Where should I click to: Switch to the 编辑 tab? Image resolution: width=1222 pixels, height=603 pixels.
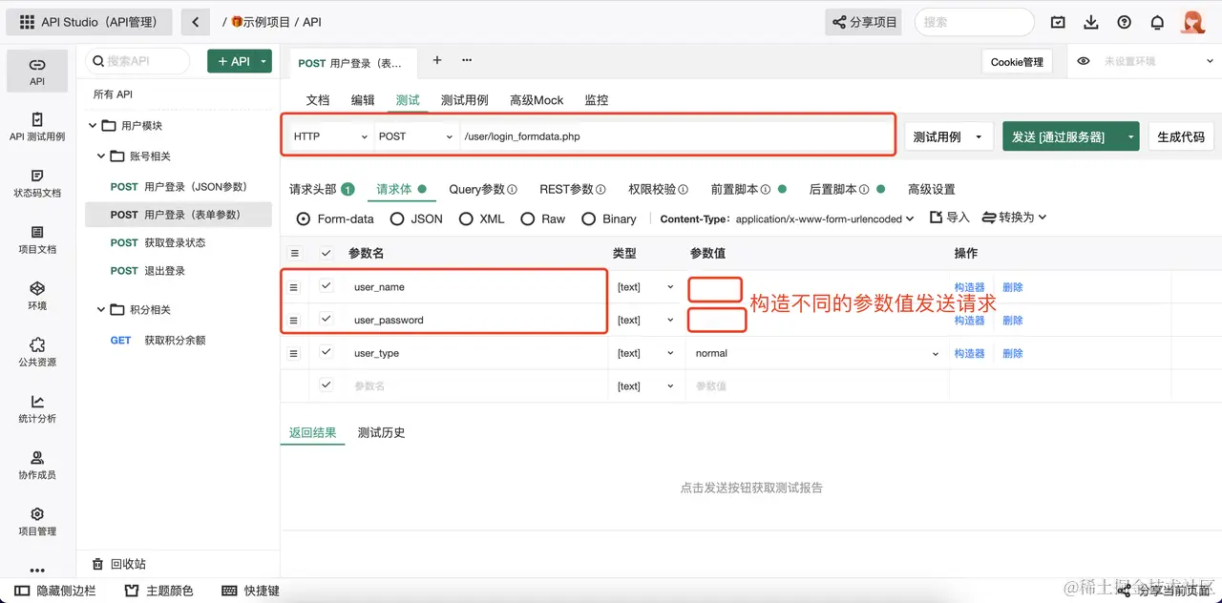click(363, 100)
